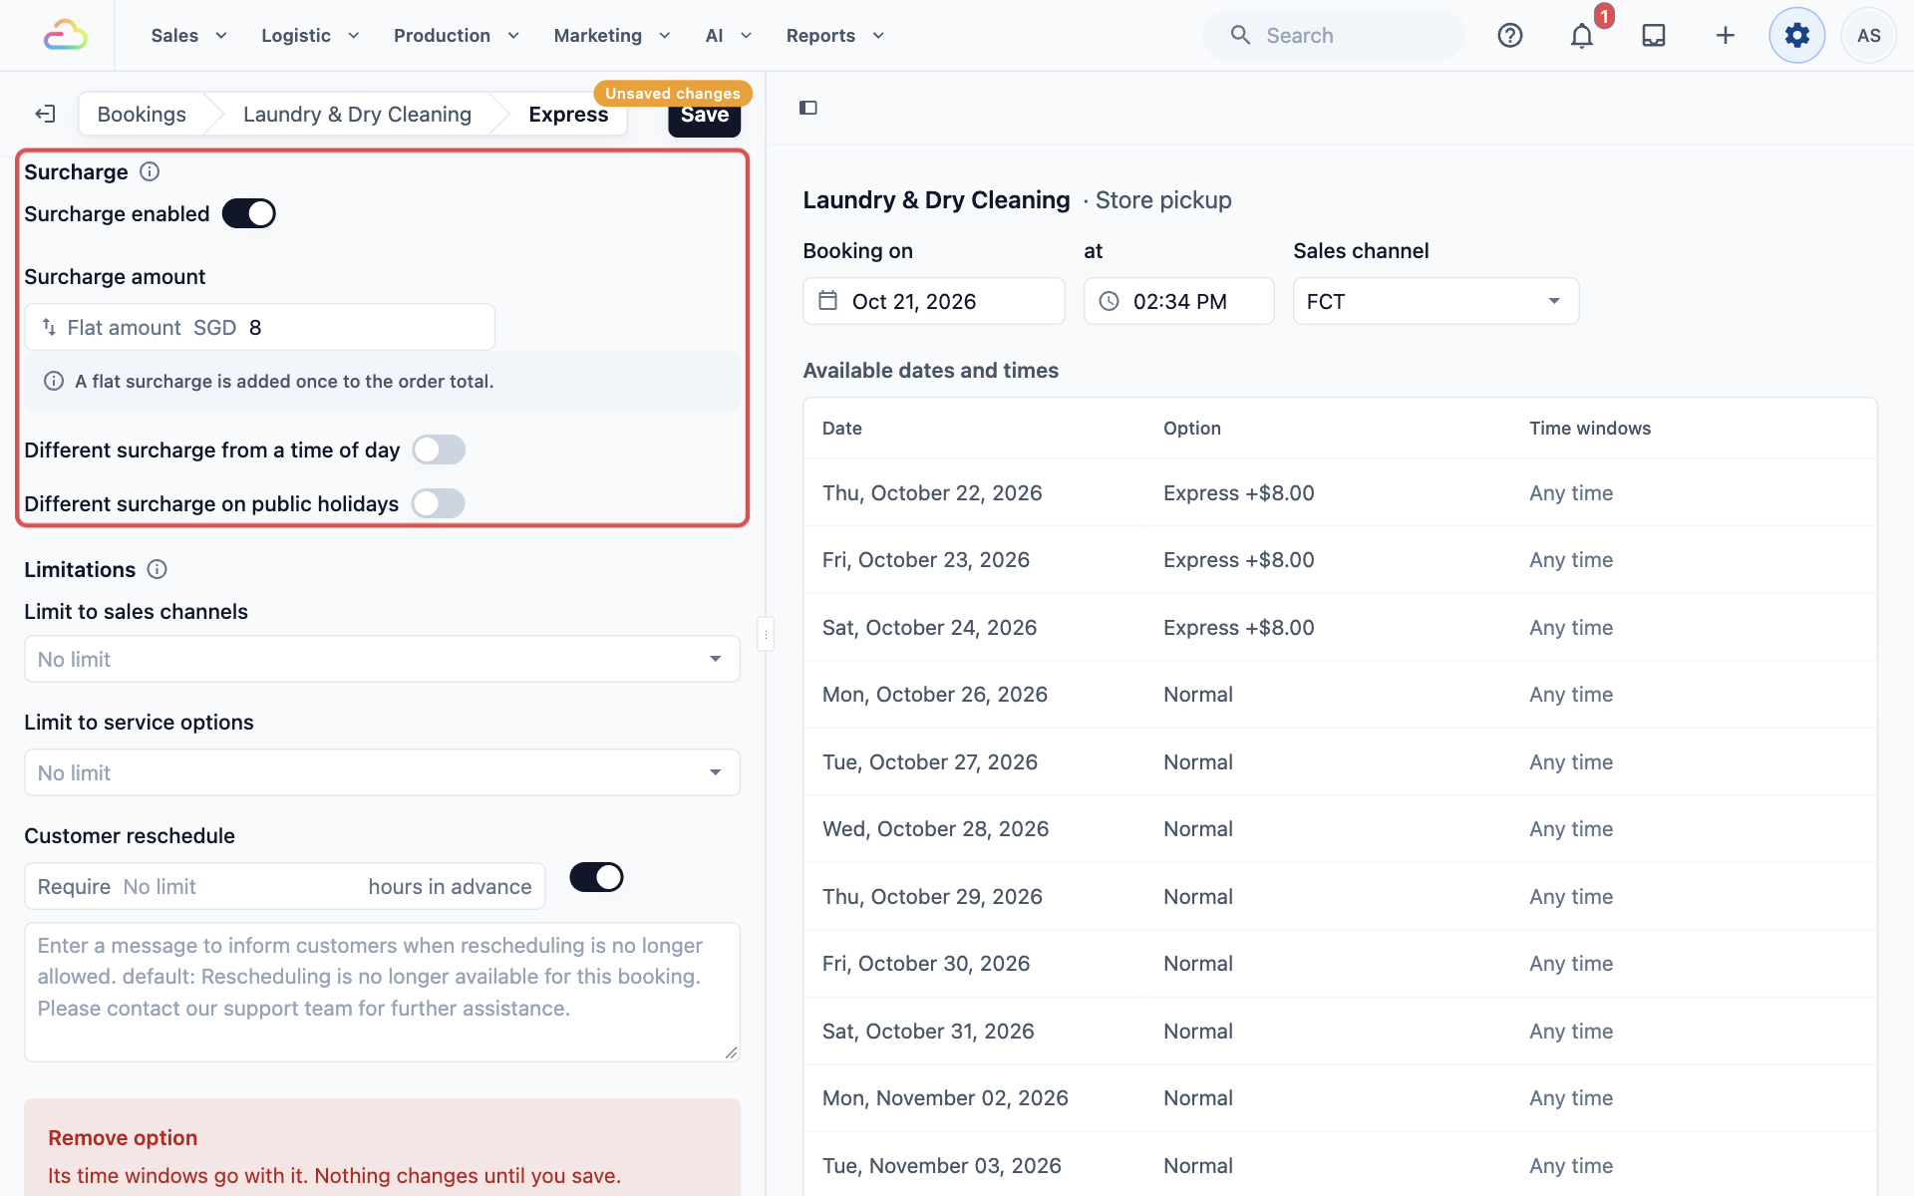Expand the Logistic menu
Screen dimensions: 1914x1196
coord(310,35)
